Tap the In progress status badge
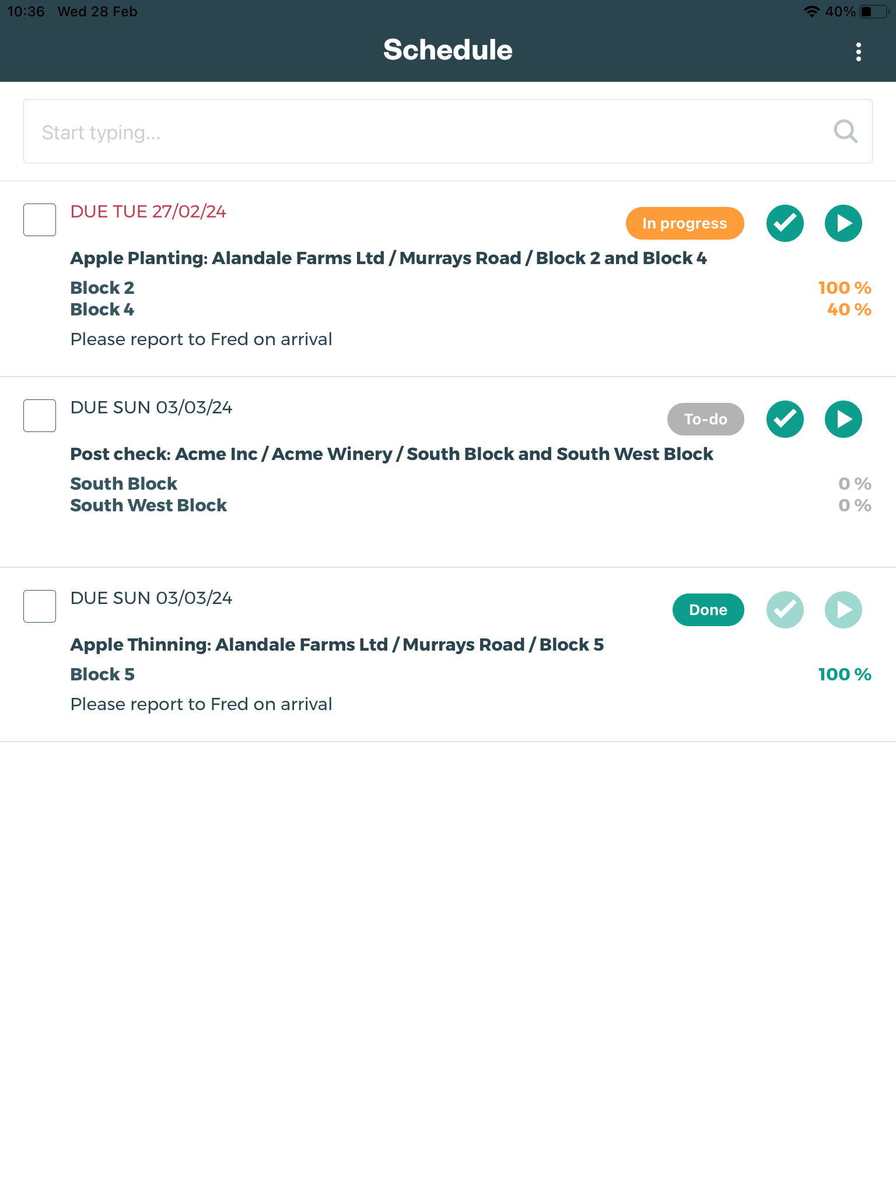Viewport: 896px width, 1194px height. pos(684,223)
